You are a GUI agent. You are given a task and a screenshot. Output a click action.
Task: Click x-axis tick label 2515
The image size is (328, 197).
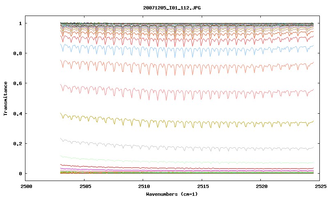click(x=203, y=186)
